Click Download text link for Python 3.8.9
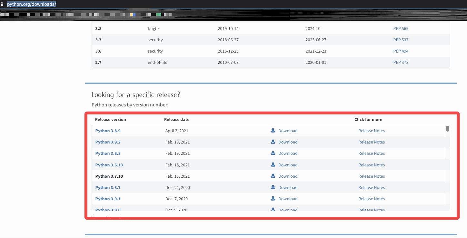467x238 pixels. point(288,131)
